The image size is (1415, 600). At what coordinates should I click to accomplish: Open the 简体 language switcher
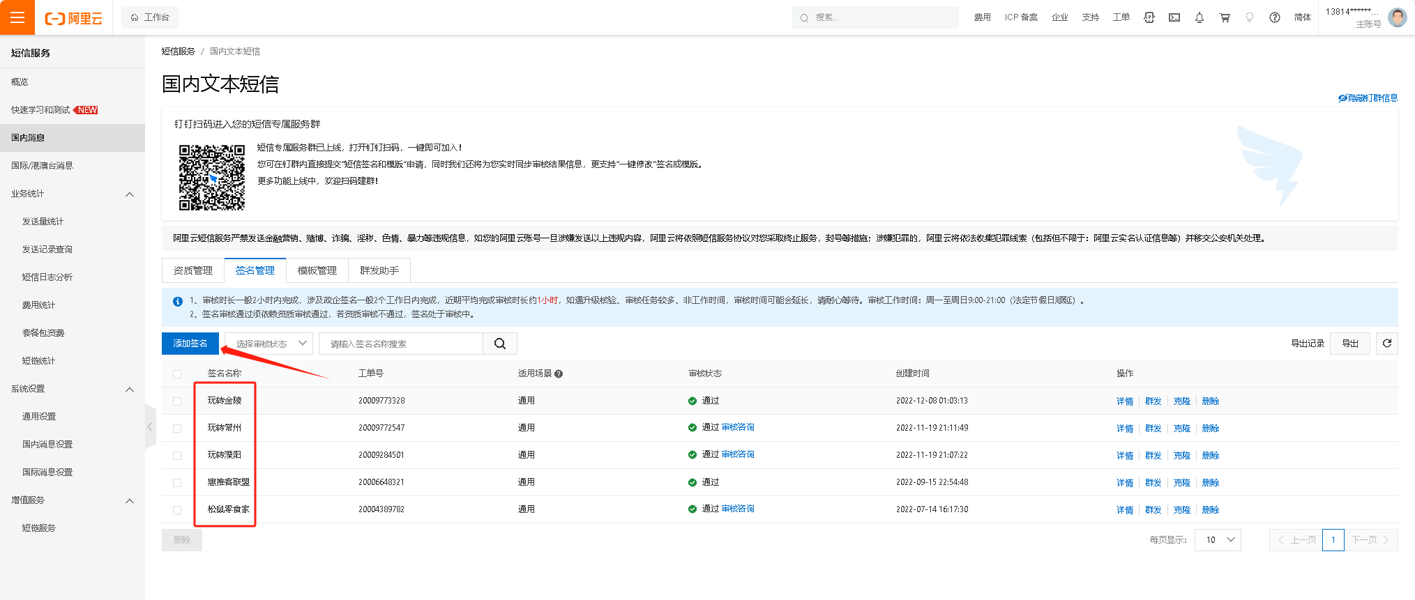pyautogui.click(x=1303, y=17)
